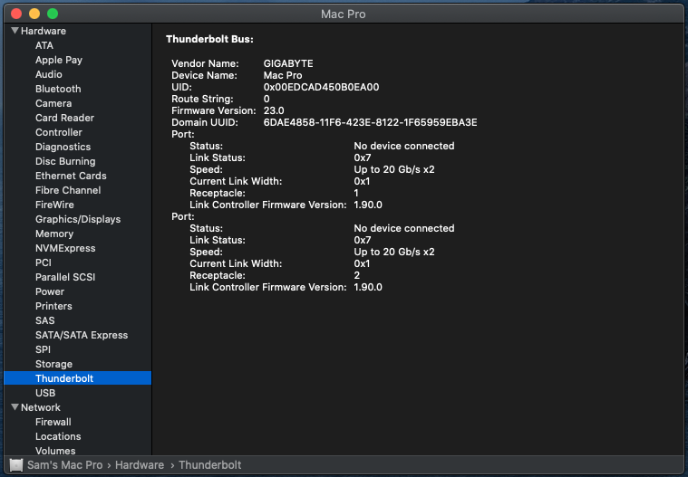
Task: Click the Thunderbolt Bus heading
Action: pos(209,39)
